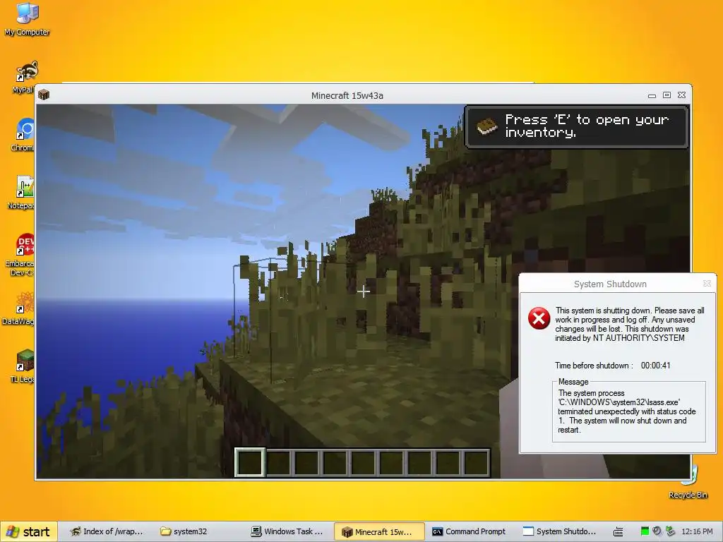
Task: Click the book icon in the inventory tutorial toast
Action: coord(486,126)
